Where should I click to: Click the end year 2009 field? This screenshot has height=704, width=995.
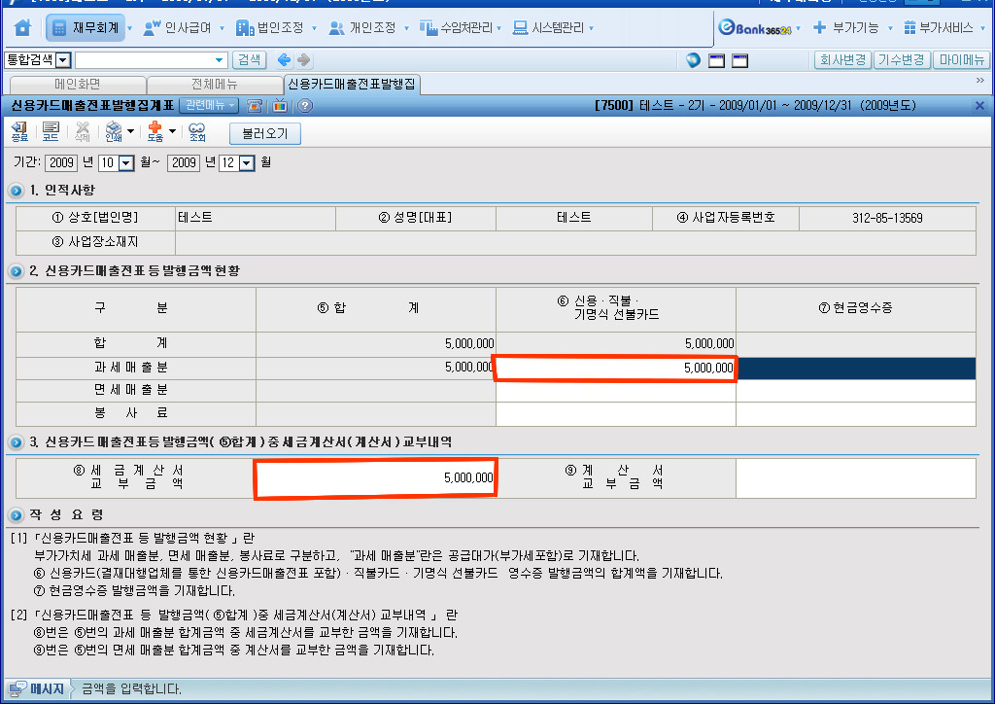click(x=184, y=162)
